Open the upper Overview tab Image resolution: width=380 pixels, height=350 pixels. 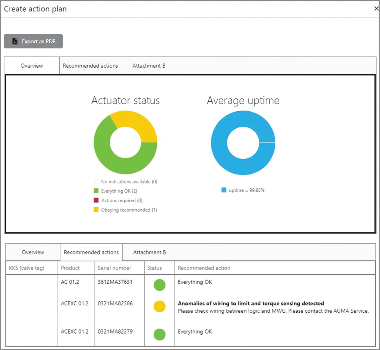click(32, 66)
